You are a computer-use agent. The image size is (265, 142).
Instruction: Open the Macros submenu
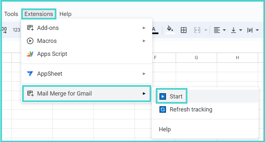(87, 41)
